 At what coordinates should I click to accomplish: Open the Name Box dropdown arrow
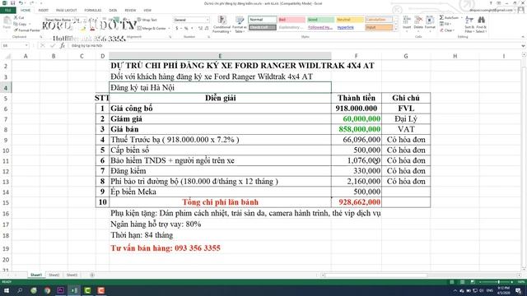click(x=26, y=45)
